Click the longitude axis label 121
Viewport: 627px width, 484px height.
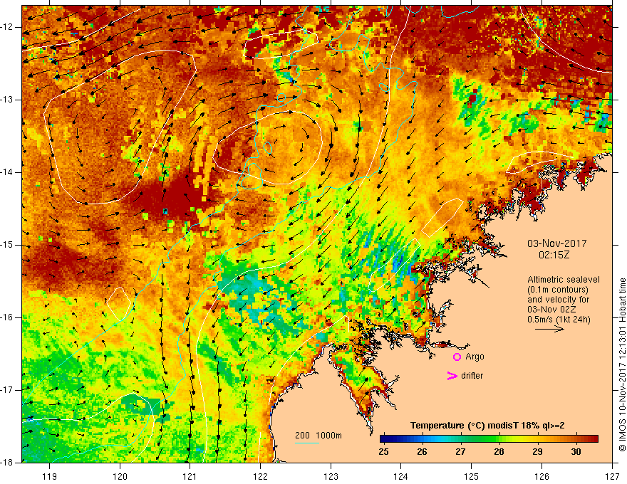pyautogui.click(x=190, y=476)
